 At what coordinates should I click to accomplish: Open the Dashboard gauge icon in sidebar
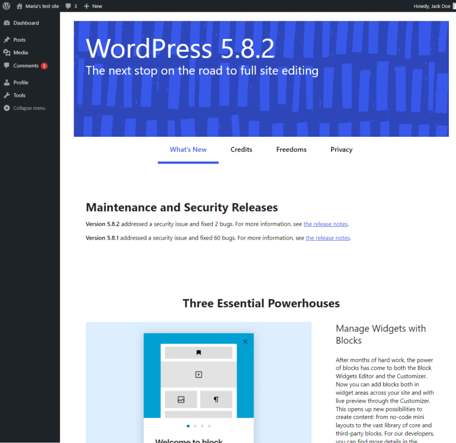7,23
